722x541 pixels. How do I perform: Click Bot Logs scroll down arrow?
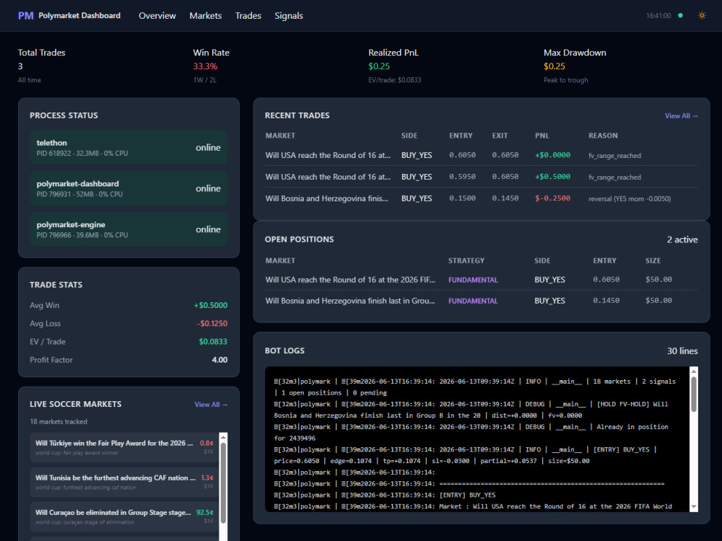point(693,507)
